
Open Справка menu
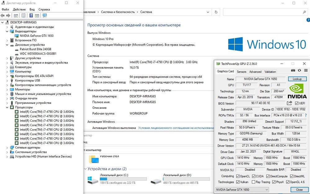pyautogui.click(x=44, y=9)
